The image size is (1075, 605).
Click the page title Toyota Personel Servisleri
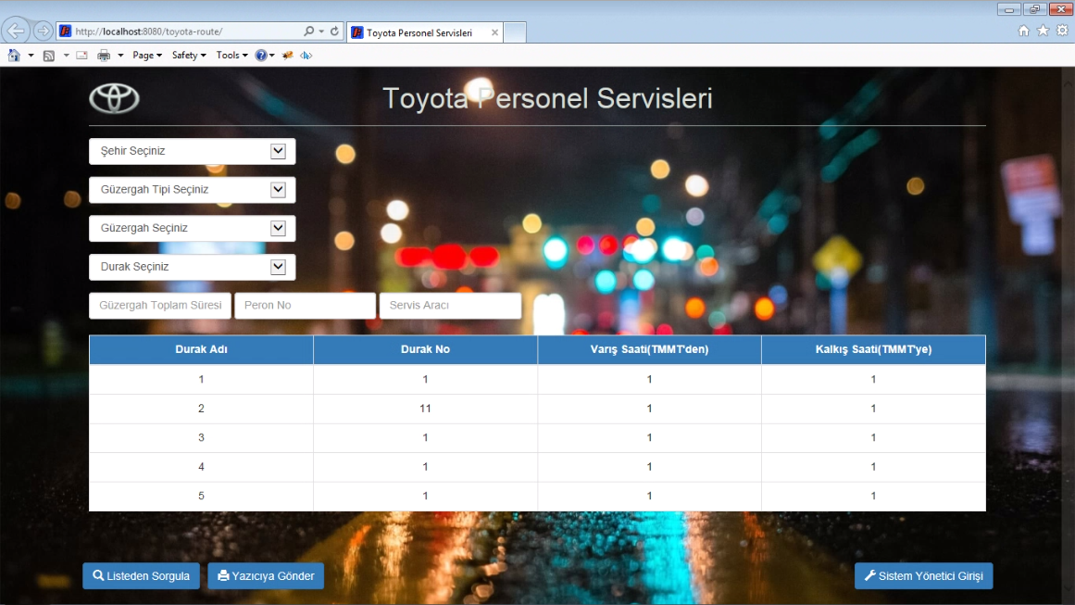coord(547,98)
